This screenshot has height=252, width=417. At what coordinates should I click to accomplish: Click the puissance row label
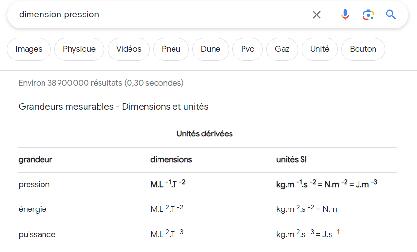tap(37, 234)
